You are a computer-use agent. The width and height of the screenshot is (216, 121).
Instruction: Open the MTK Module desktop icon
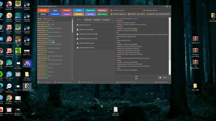[x=18, y=5]
